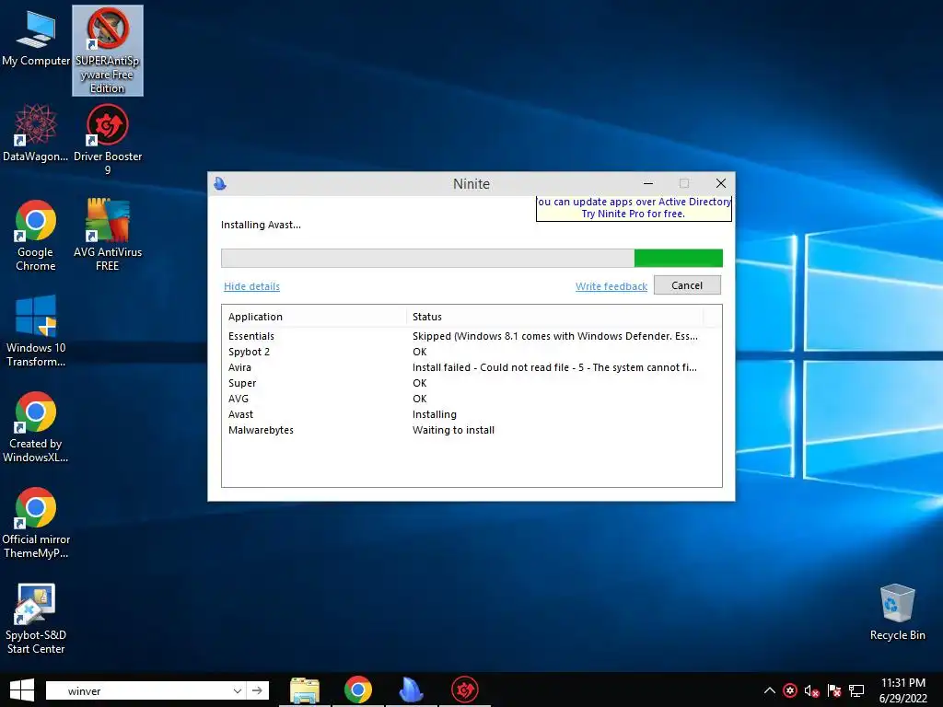This screenshot has height=707, width=943.
Task: Hide details in the Ninite window
Action: coord(251,286)
